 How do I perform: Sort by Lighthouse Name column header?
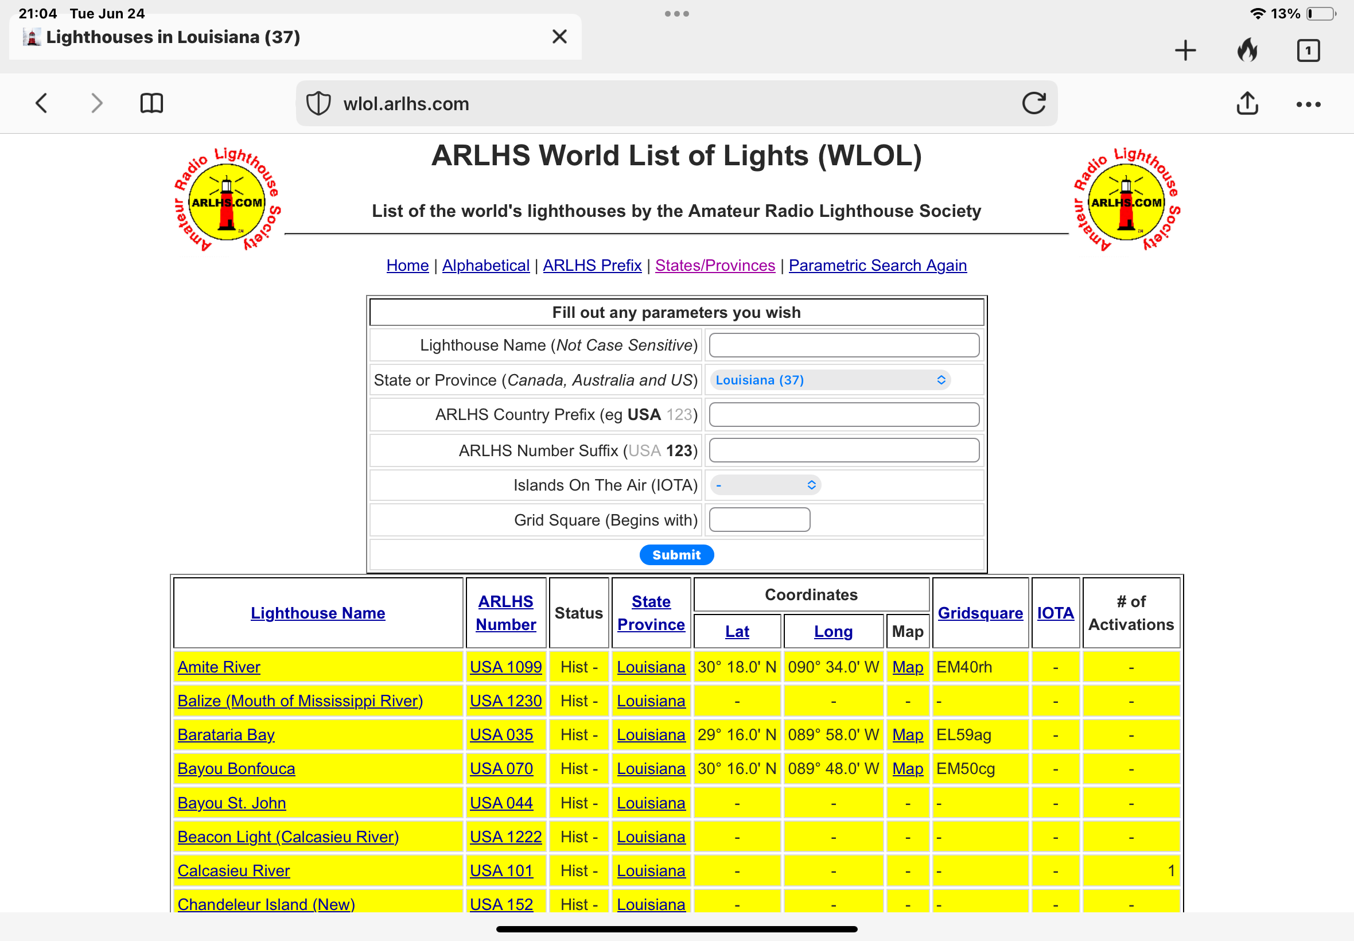point(318,613)
